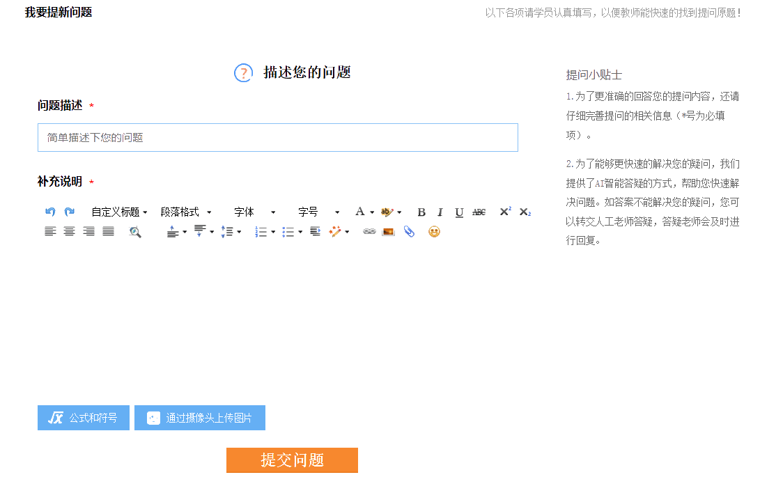
Task: Submit the question via 提交问题 button
Action: coord(292,460)
